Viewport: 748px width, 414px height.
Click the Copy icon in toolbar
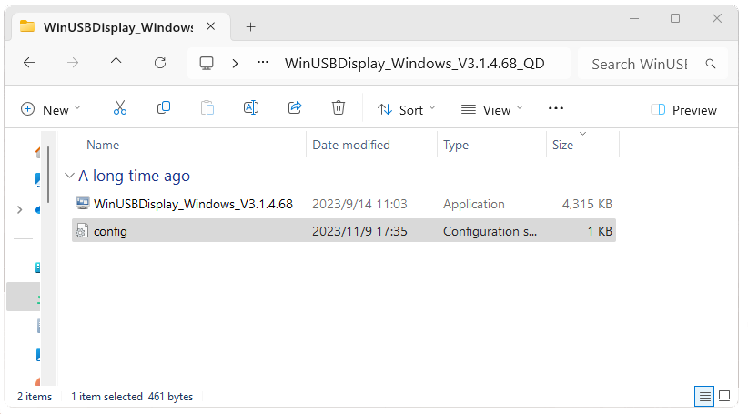(164, 108)
